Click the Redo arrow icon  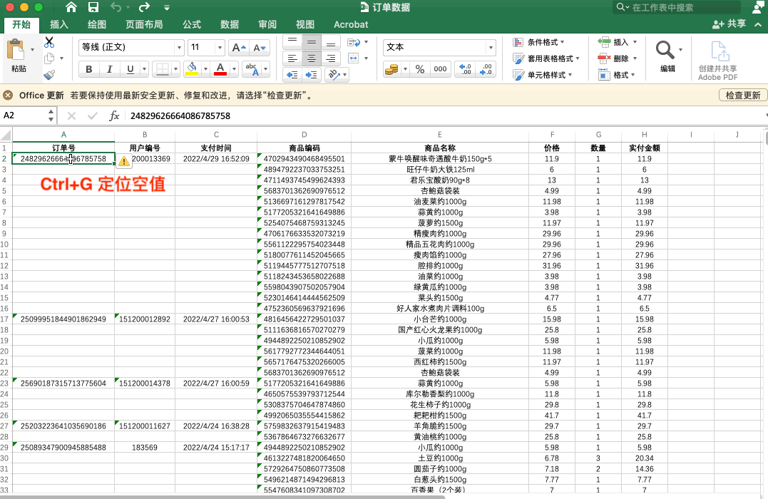144,7
